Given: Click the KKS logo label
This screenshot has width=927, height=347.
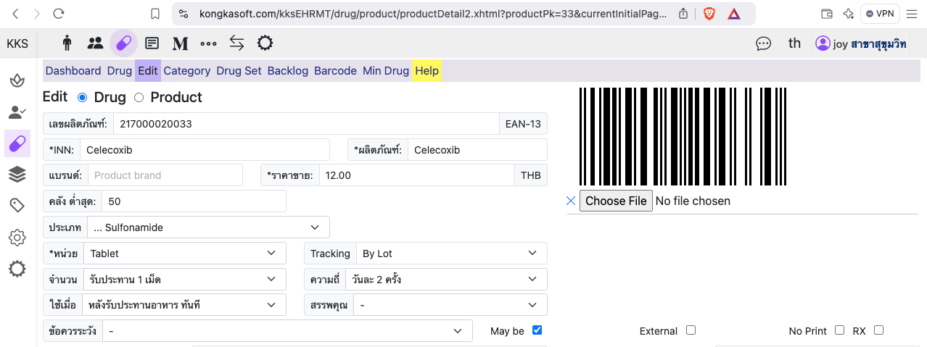Looking at the screenshot, I should pos(17,43).
